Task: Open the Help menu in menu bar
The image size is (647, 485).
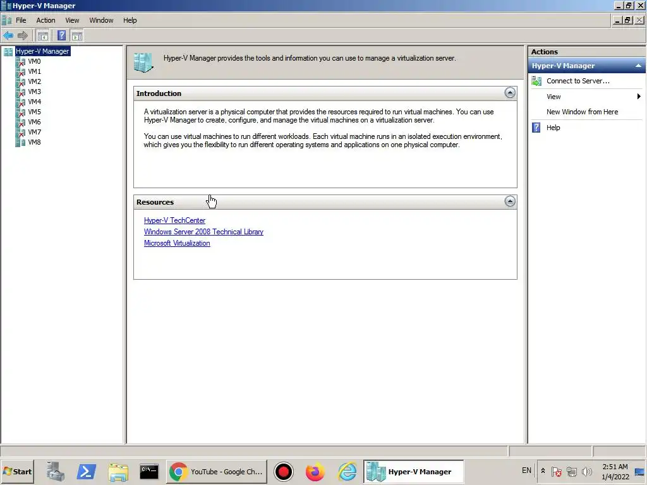Action: (x=130, y=20)
